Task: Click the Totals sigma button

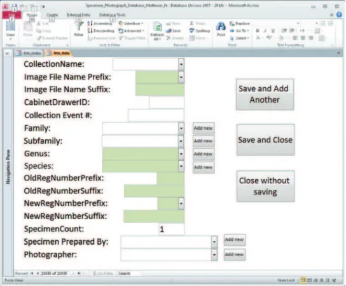Action: click(x=198, y=24)
